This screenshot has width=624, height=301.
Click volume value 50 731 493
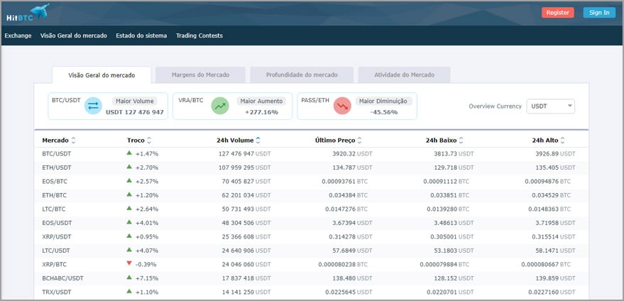click(x=238, y=209)
